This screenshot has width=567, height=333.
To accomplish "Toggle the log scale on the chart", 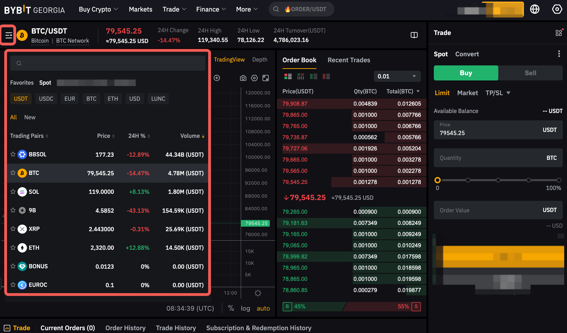I will click(245, 309).
